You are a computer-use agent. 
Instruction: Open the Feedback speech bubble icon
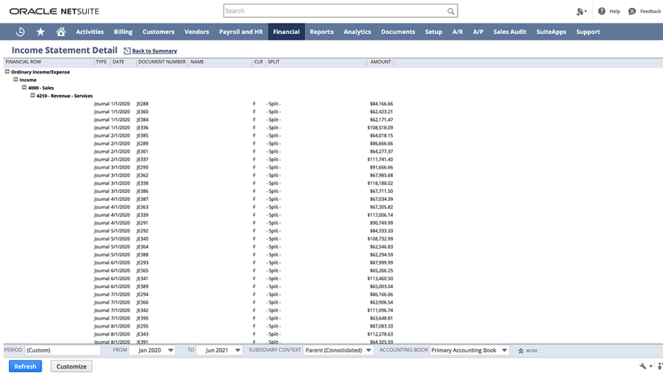[x=632, y=11]
